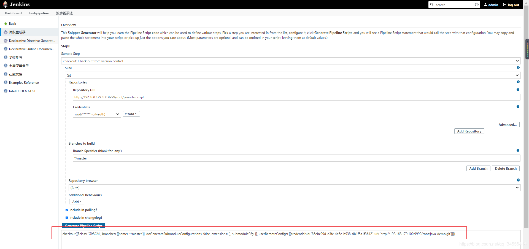Open the SCM Git dropdown
This screenshot has height=249, width=529.
pyautogui.click(x=293, y=75)
